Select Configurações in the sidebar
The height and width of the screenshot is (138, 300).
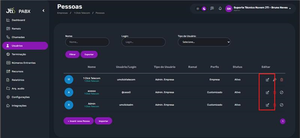(20, 97)
